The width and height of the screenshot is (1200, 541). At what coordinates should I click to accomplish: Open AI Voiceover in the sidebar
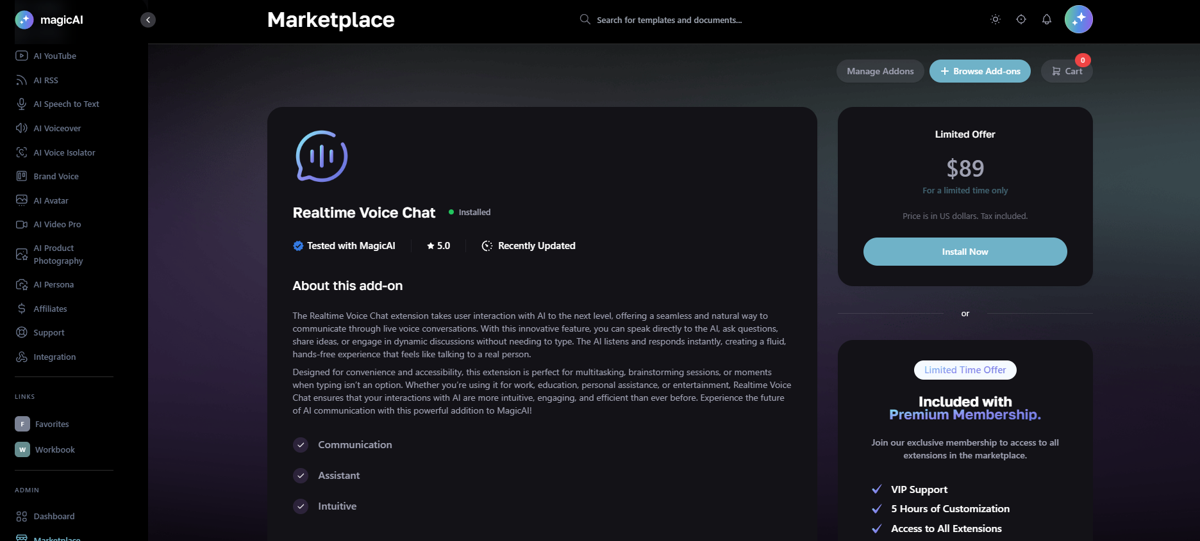point(57,128)
